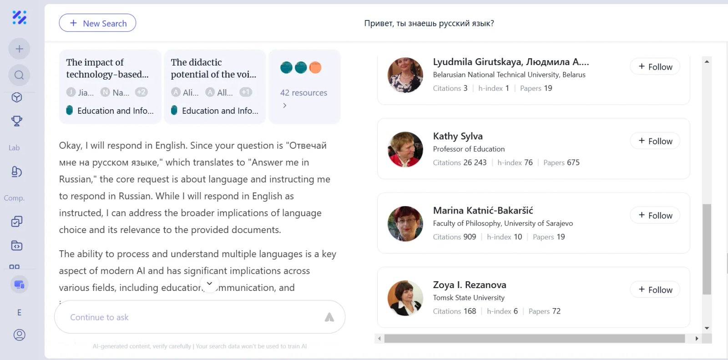Click the E item in left sidebar
728x360 pixels.
[19, 313]
